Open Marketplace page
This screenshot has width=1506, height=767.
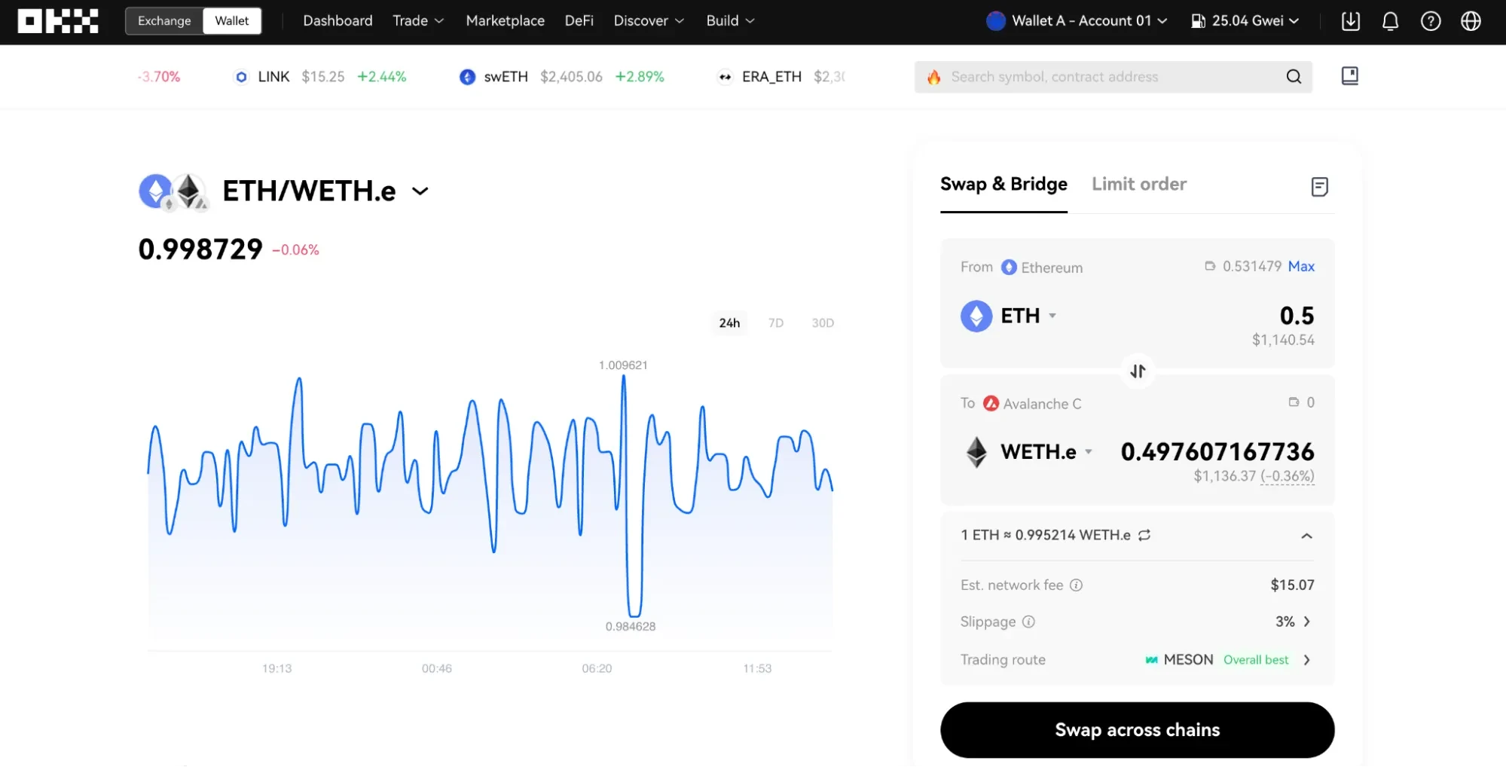(505, 21)
